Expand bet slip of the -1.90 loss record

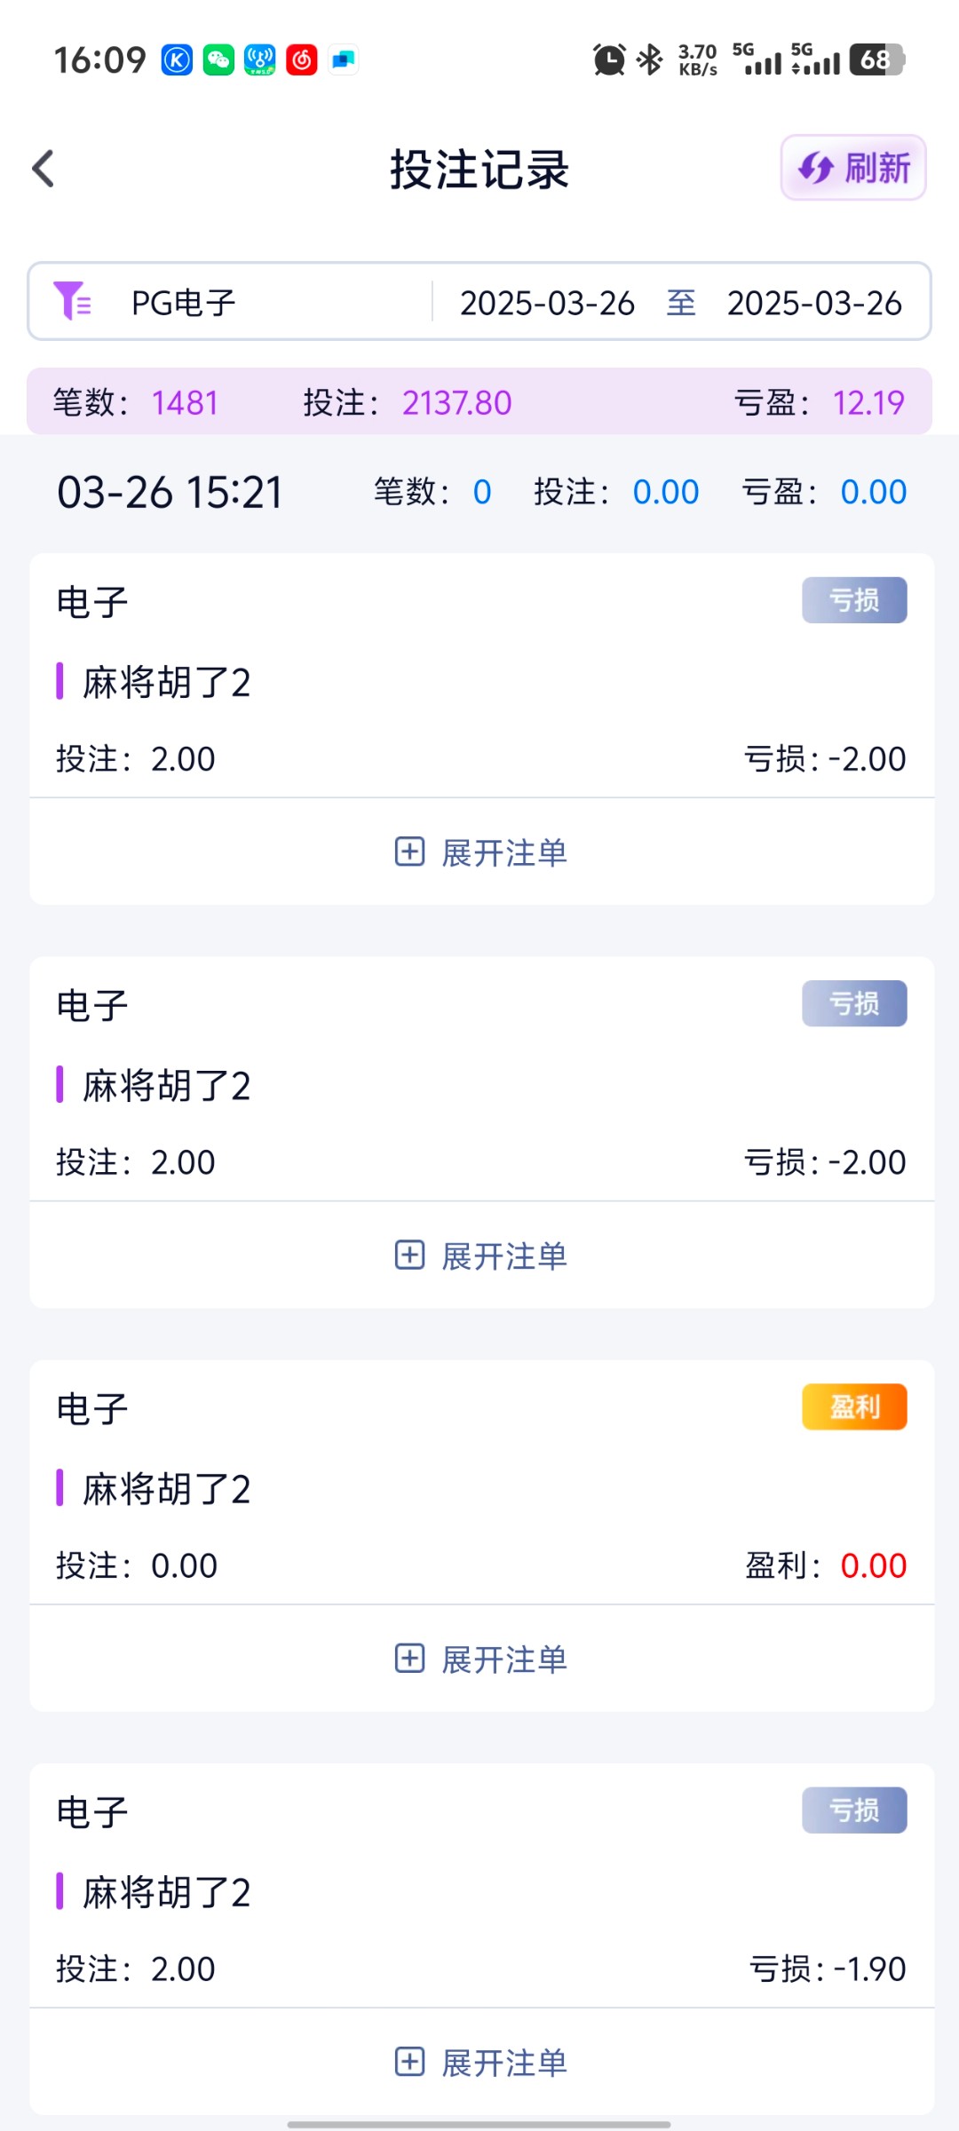coord(481,2062)
